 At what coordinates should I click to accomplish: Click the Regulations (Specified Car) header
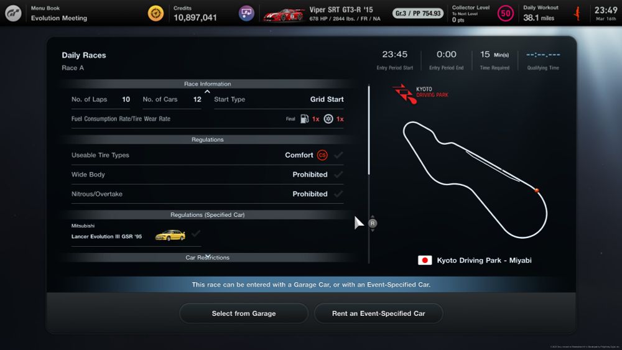pos(208,215)
